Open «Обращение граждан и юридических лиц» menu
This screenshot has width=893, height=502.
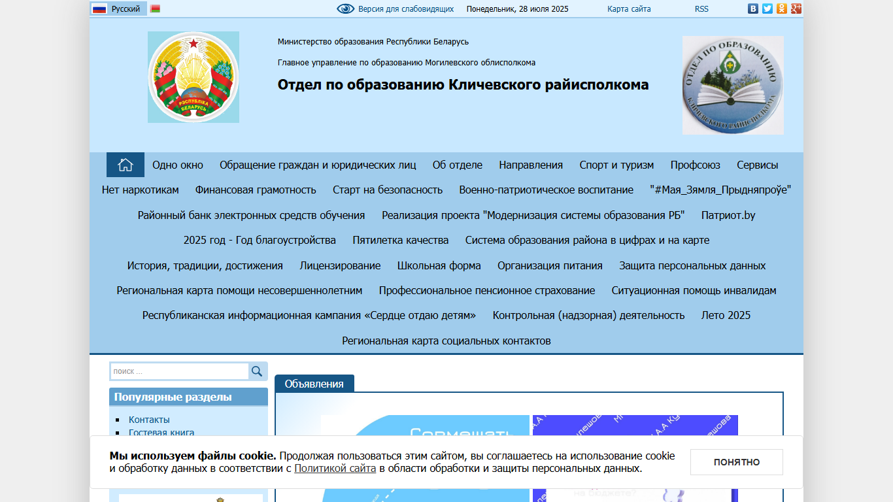tap(318, 165)
